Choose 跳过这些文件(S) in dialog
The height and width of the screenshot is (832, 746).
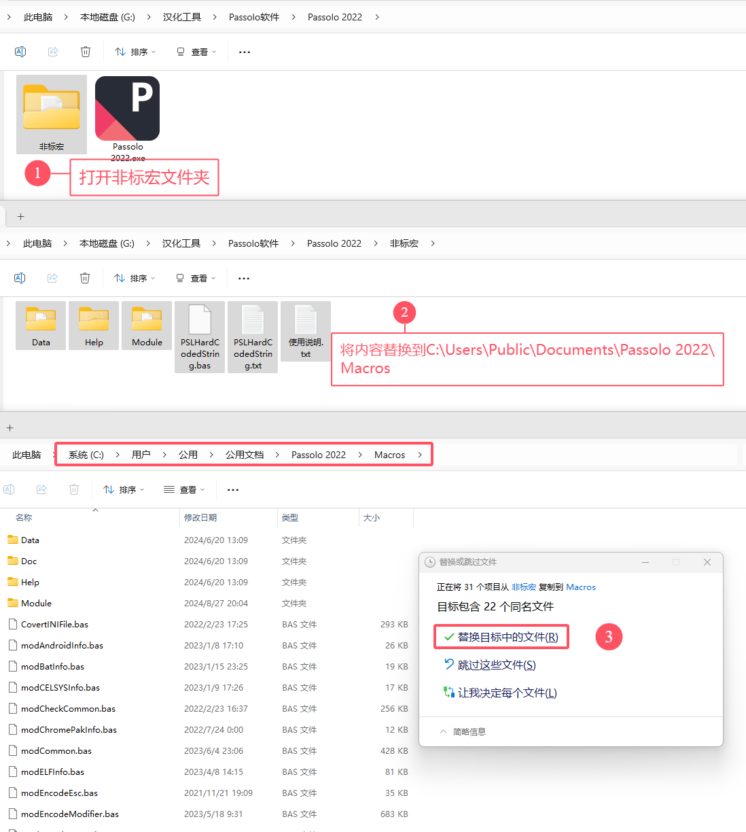pyautogui.click(x=490, y=665)
